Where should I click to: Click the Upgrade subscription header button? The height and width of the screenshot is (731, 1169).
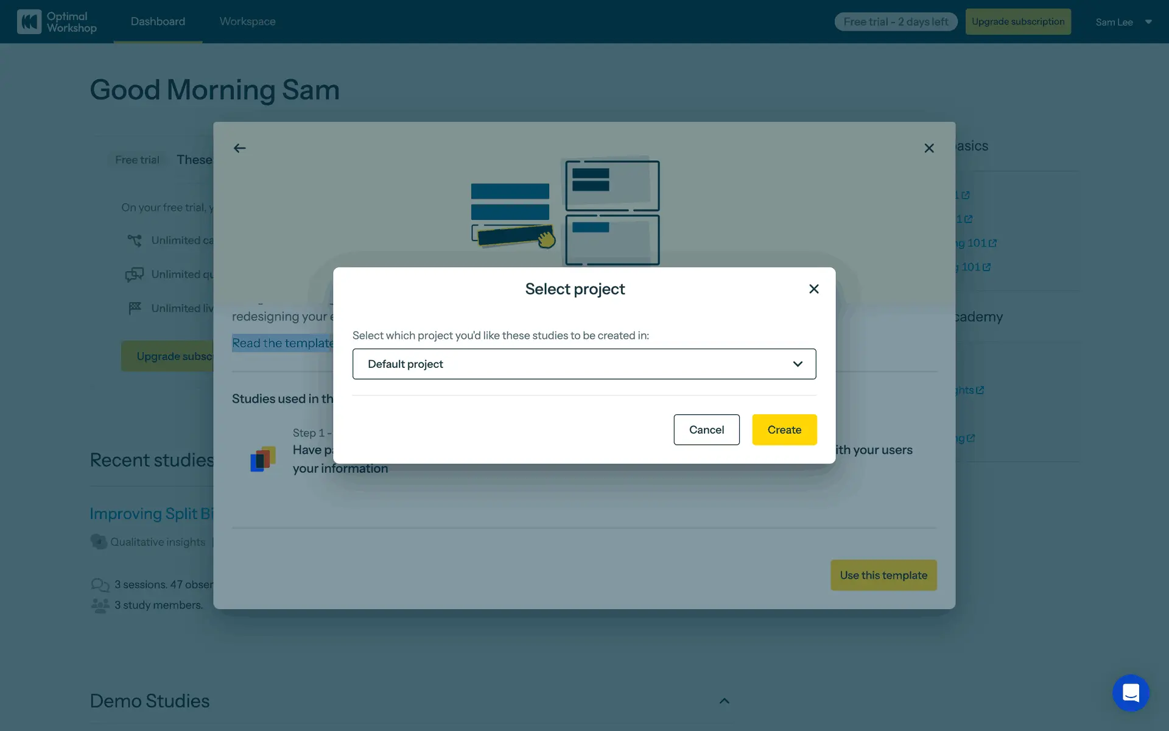click(1017, 22)
